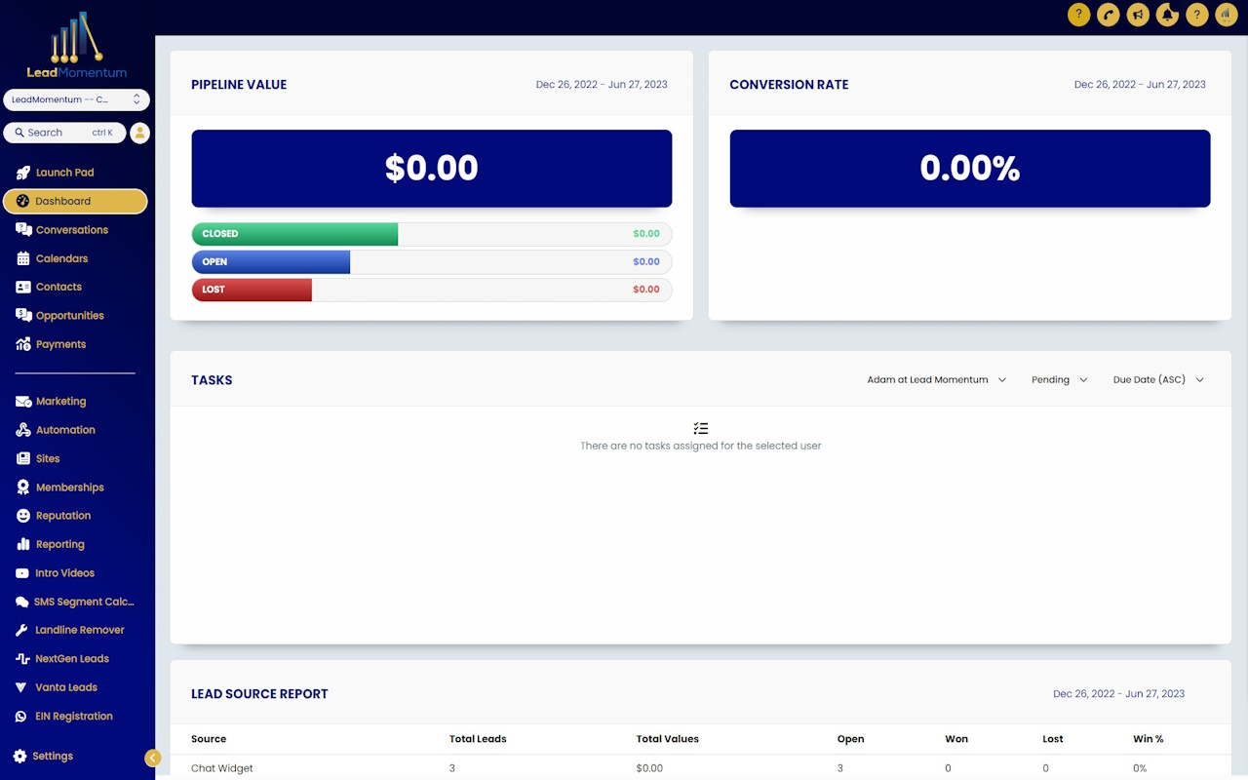Click the red LOST pipeline bar
Image resolution: width=1248 pixels, height=780 pixels.
[252, 290]
